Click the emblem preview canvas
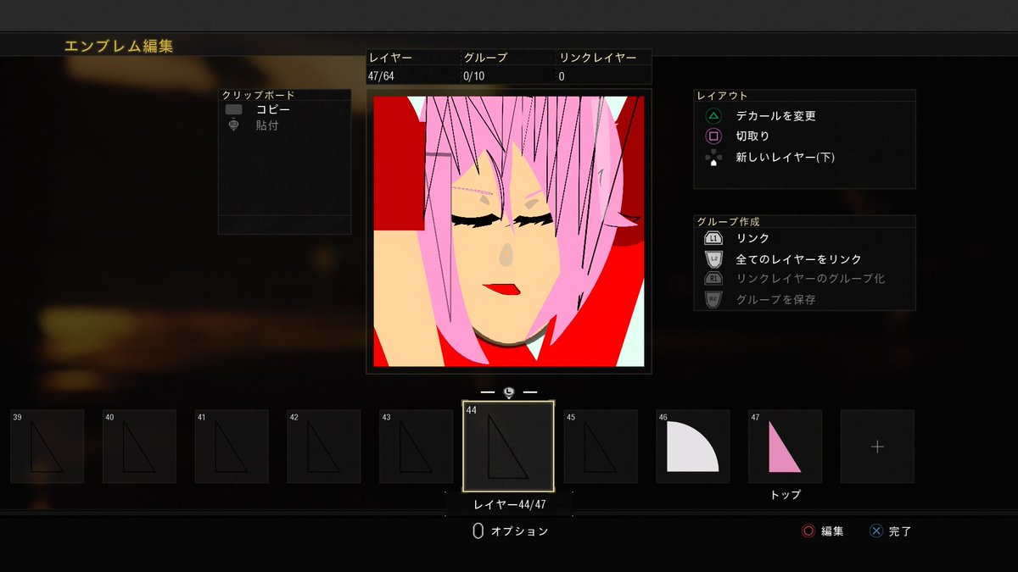 509,231
